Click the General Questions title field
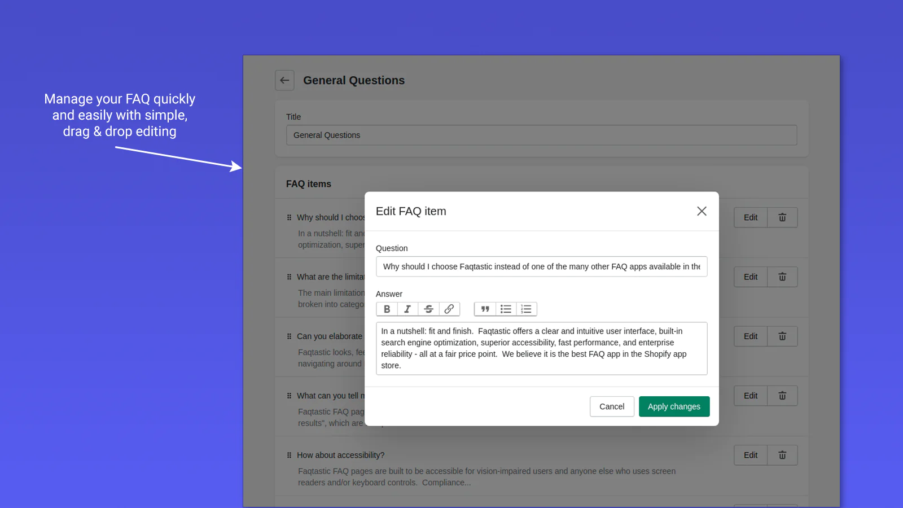 tap(541, 135)
